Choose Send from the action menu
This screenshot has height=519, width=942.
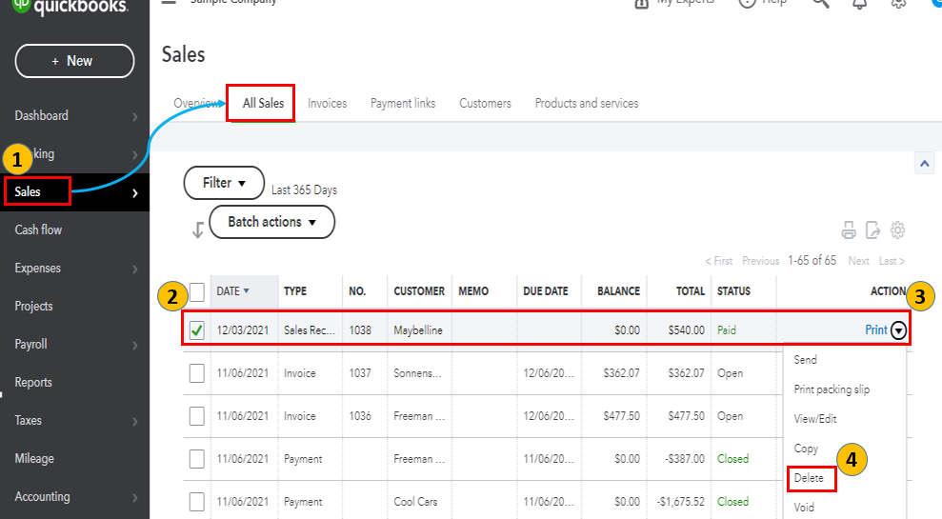[x=806, y=360]
